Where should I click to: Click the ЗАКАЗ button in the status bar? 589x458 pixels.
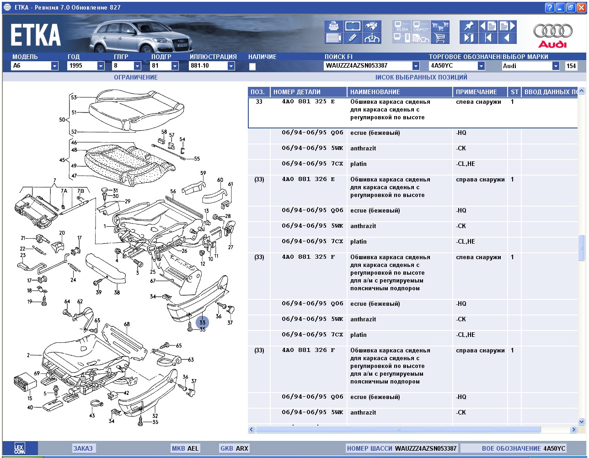point(83,448)
